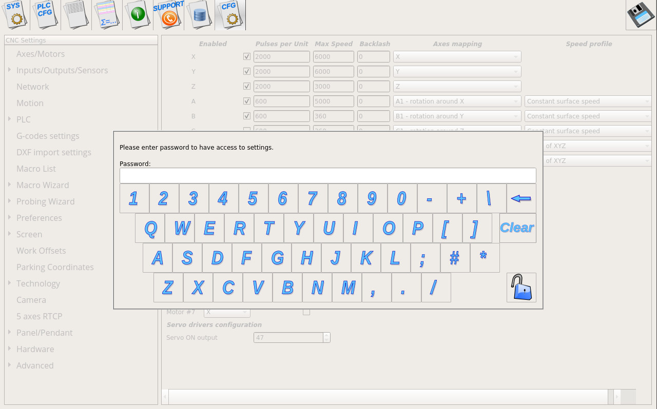The width and height of the screenshot is (657, 409).
Task: Click the SUPPORT phone icon
Action: 169,14
